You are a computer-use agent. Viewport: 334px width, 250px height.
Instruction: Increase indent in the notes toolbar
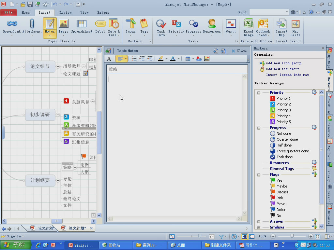point(150,59)
